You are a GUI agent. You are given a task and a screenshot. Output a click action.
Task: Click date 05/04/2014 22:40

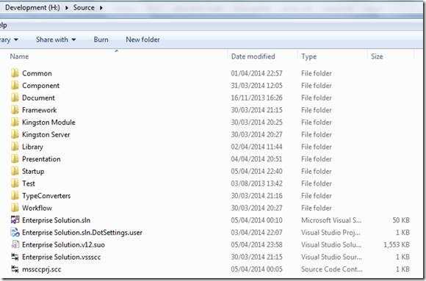tap(256, 172)
